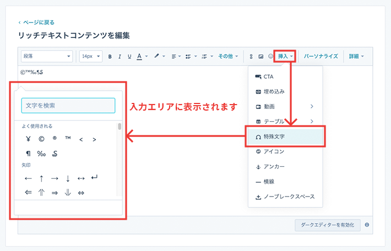
Task: Select 横線 from the insert menu
Action: 285,182
